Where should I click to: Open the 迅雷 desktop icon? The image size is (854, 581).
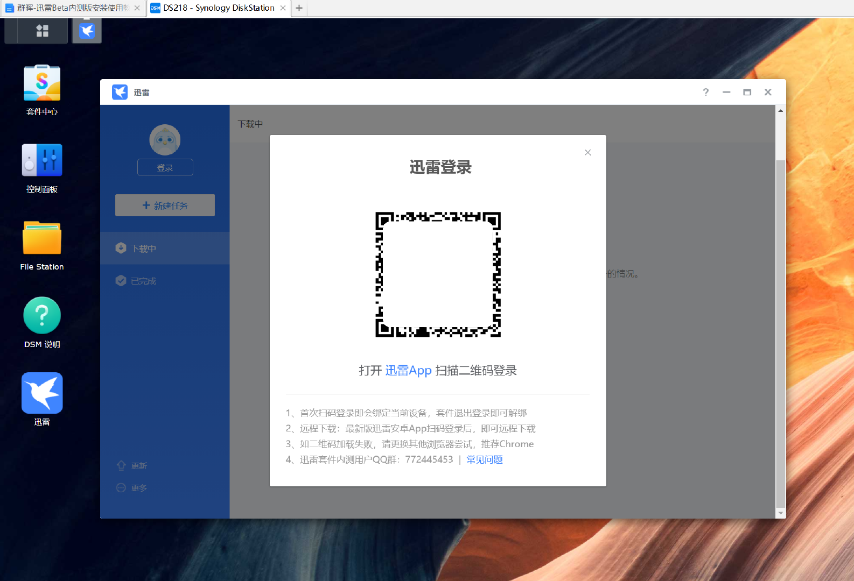click(42, 400)
